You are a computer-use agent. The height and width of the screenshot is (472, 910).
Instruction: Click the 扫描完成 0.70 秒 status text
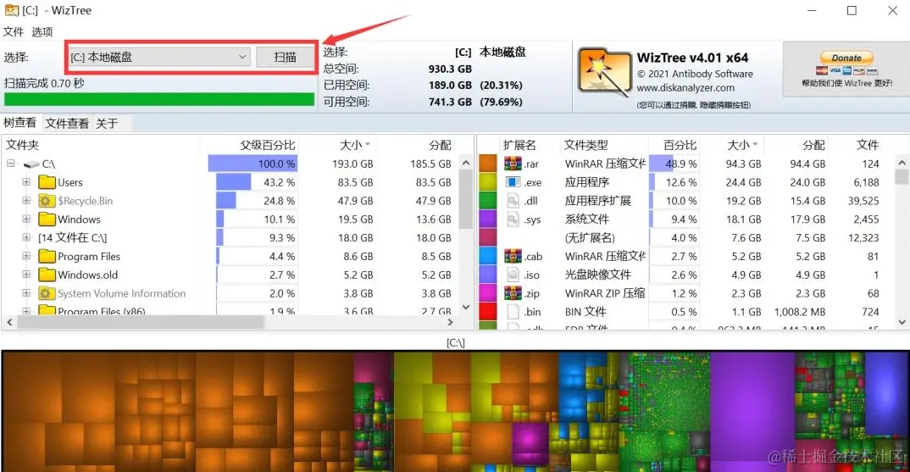(x=44, y=83)
